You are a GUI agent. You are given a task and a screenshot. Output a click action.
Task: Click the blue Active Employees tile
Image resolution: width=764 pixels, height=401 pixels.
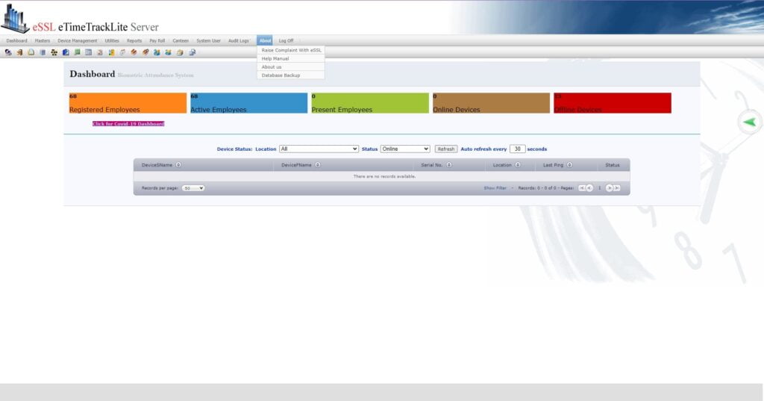249,103
